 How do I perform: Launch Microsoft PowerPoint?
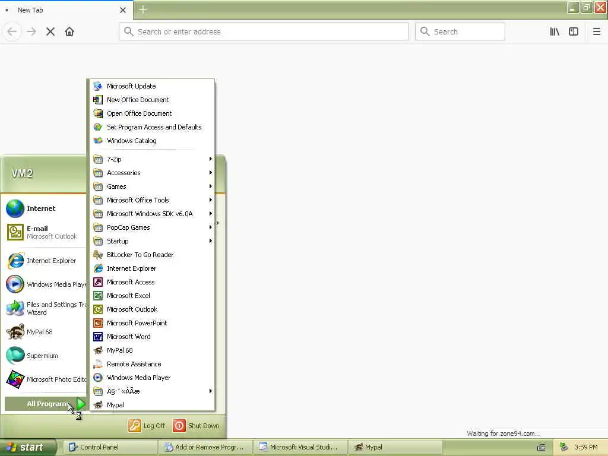pyautogui.click(x=152, y=323)
